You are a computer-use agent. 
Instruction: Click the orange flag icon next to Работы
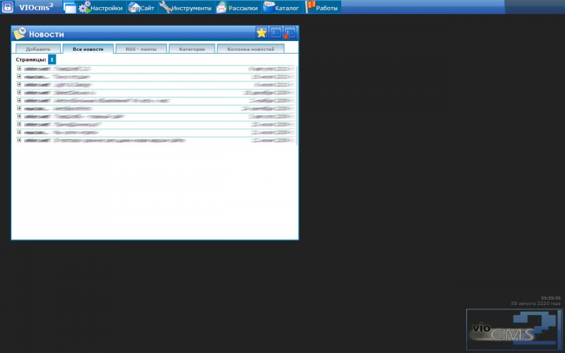310,7
